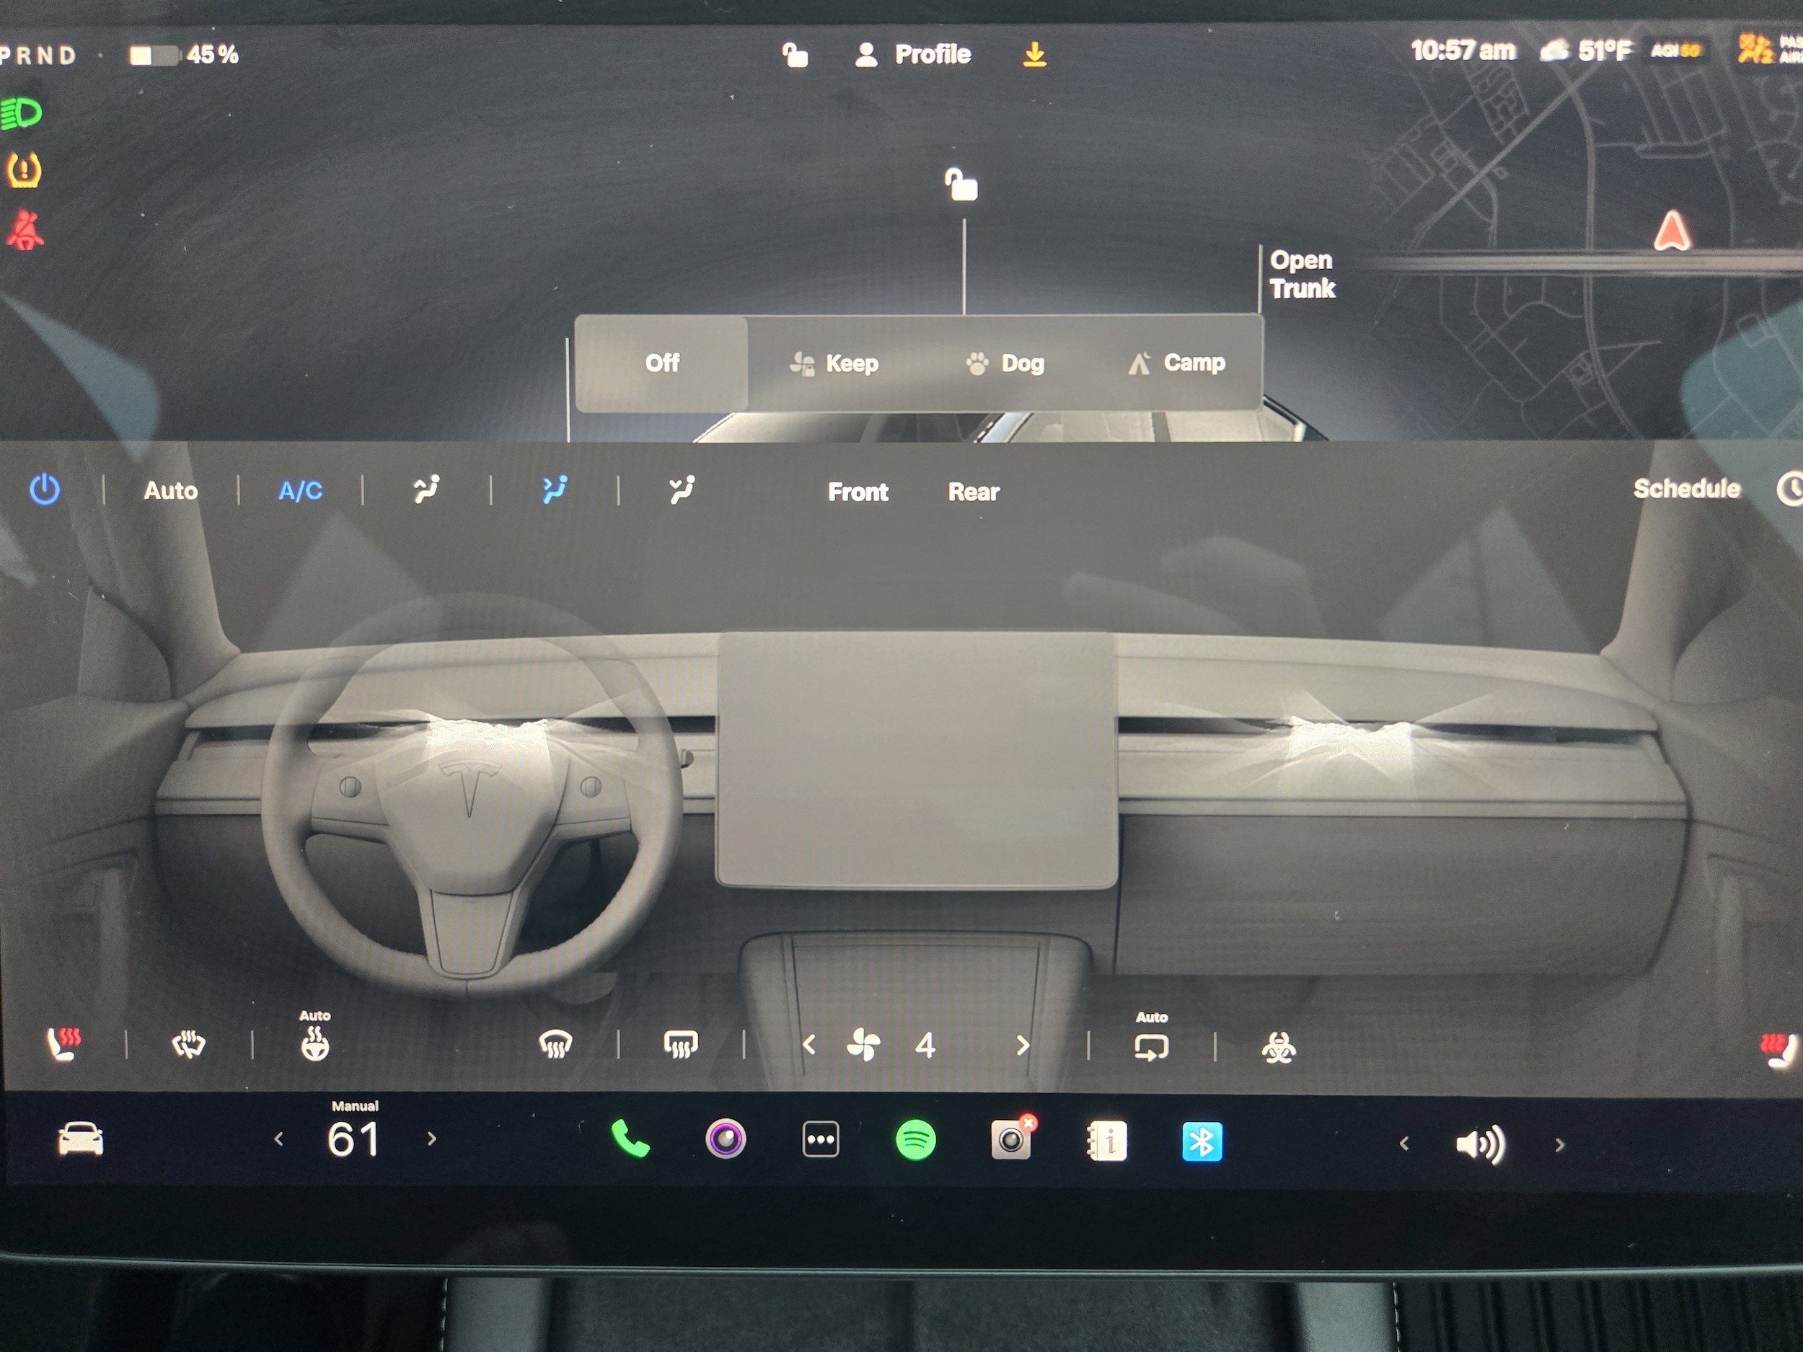
Task: Activate the rear window defroster
Action: click(681, 1046)
